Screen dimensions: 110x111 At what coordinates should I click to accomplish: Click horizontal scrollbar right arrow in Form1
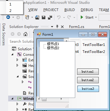click(61, 99)
